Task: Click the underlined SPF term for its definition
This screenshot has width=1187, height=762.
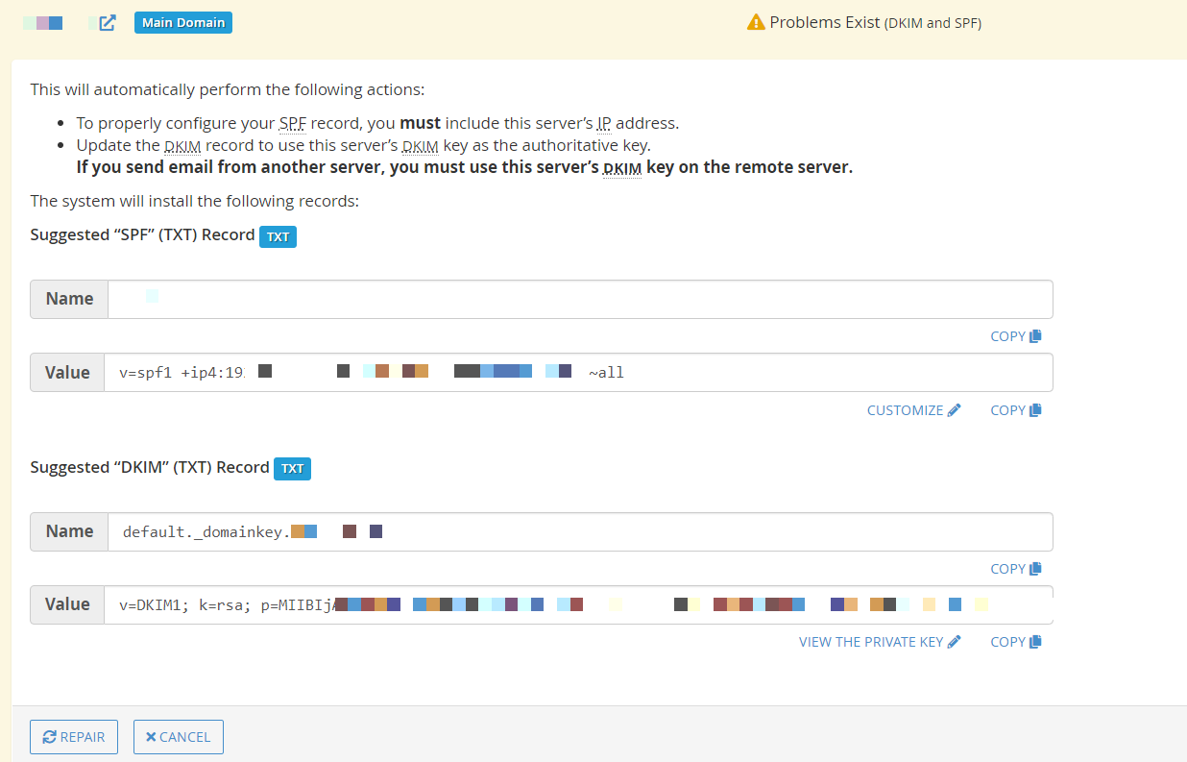Action: pos(292,123)
